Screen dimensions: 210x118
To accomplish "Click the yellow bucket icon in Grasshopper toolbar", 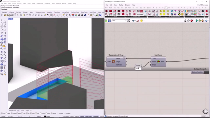I will (x=141, y=21).
